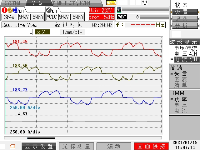Viewport: 200px width, 150px height.
Task: Click the 1-2-3 CH channel indicator
Action: pyautogui.click(x=12, y=10)
